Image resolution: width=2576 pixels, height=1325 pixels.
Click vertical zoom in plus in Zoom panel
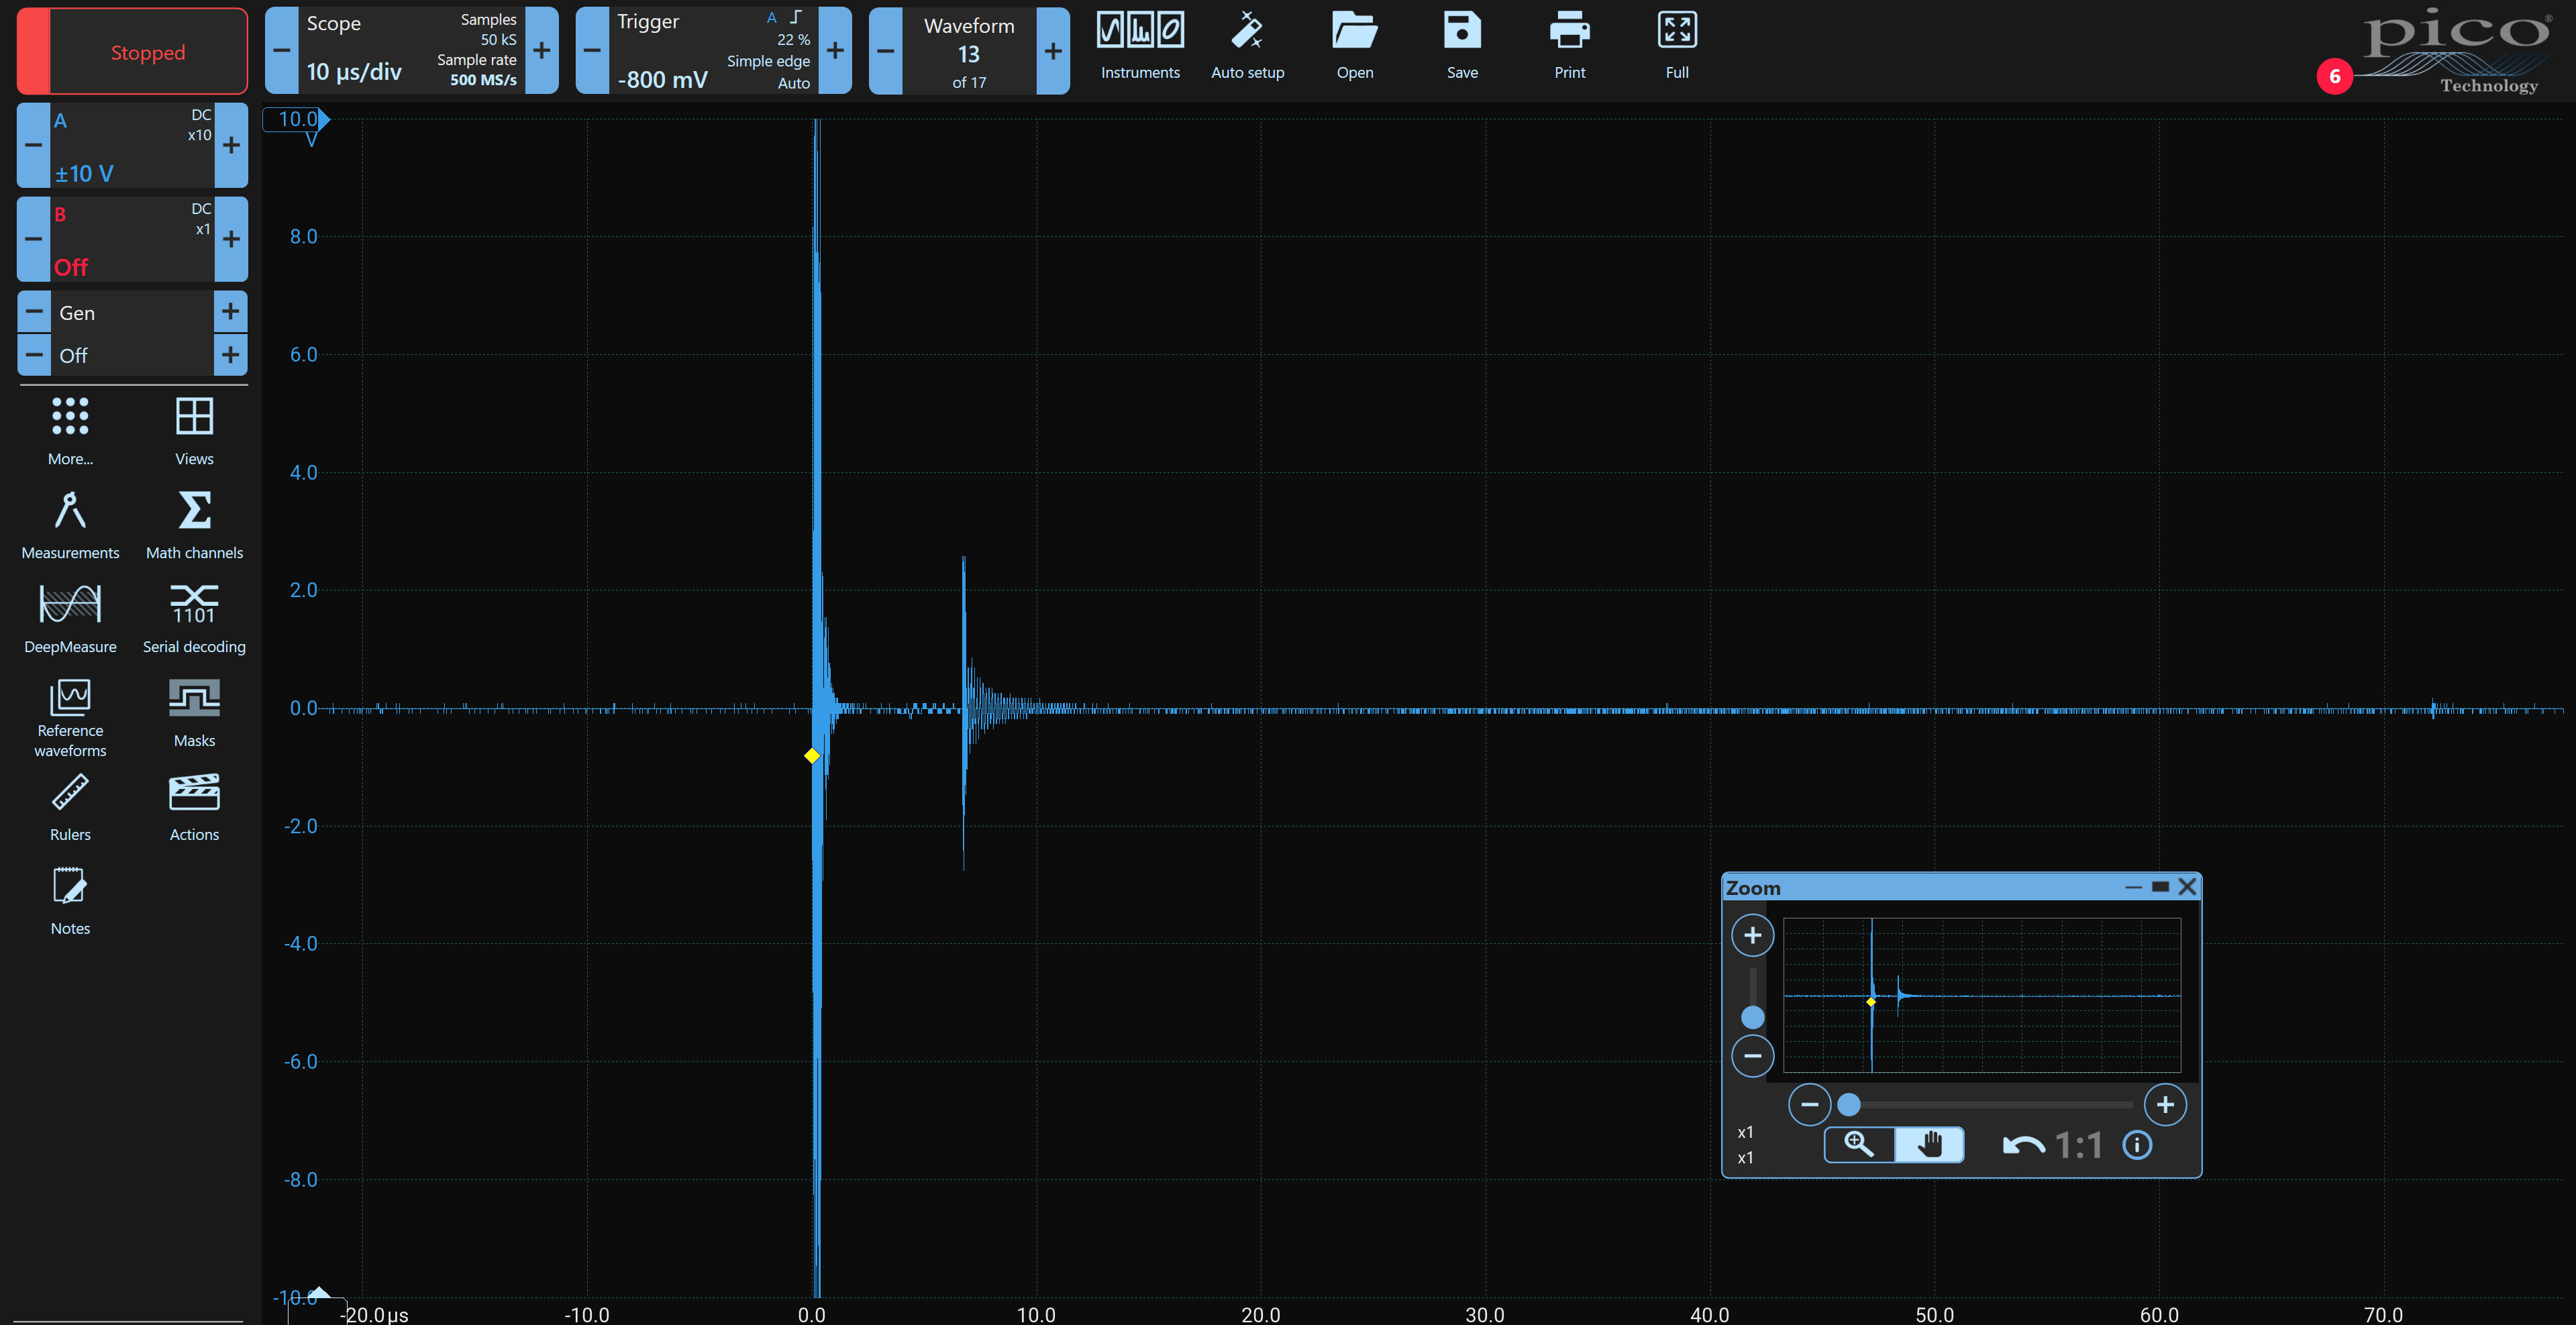(1752, 935)
